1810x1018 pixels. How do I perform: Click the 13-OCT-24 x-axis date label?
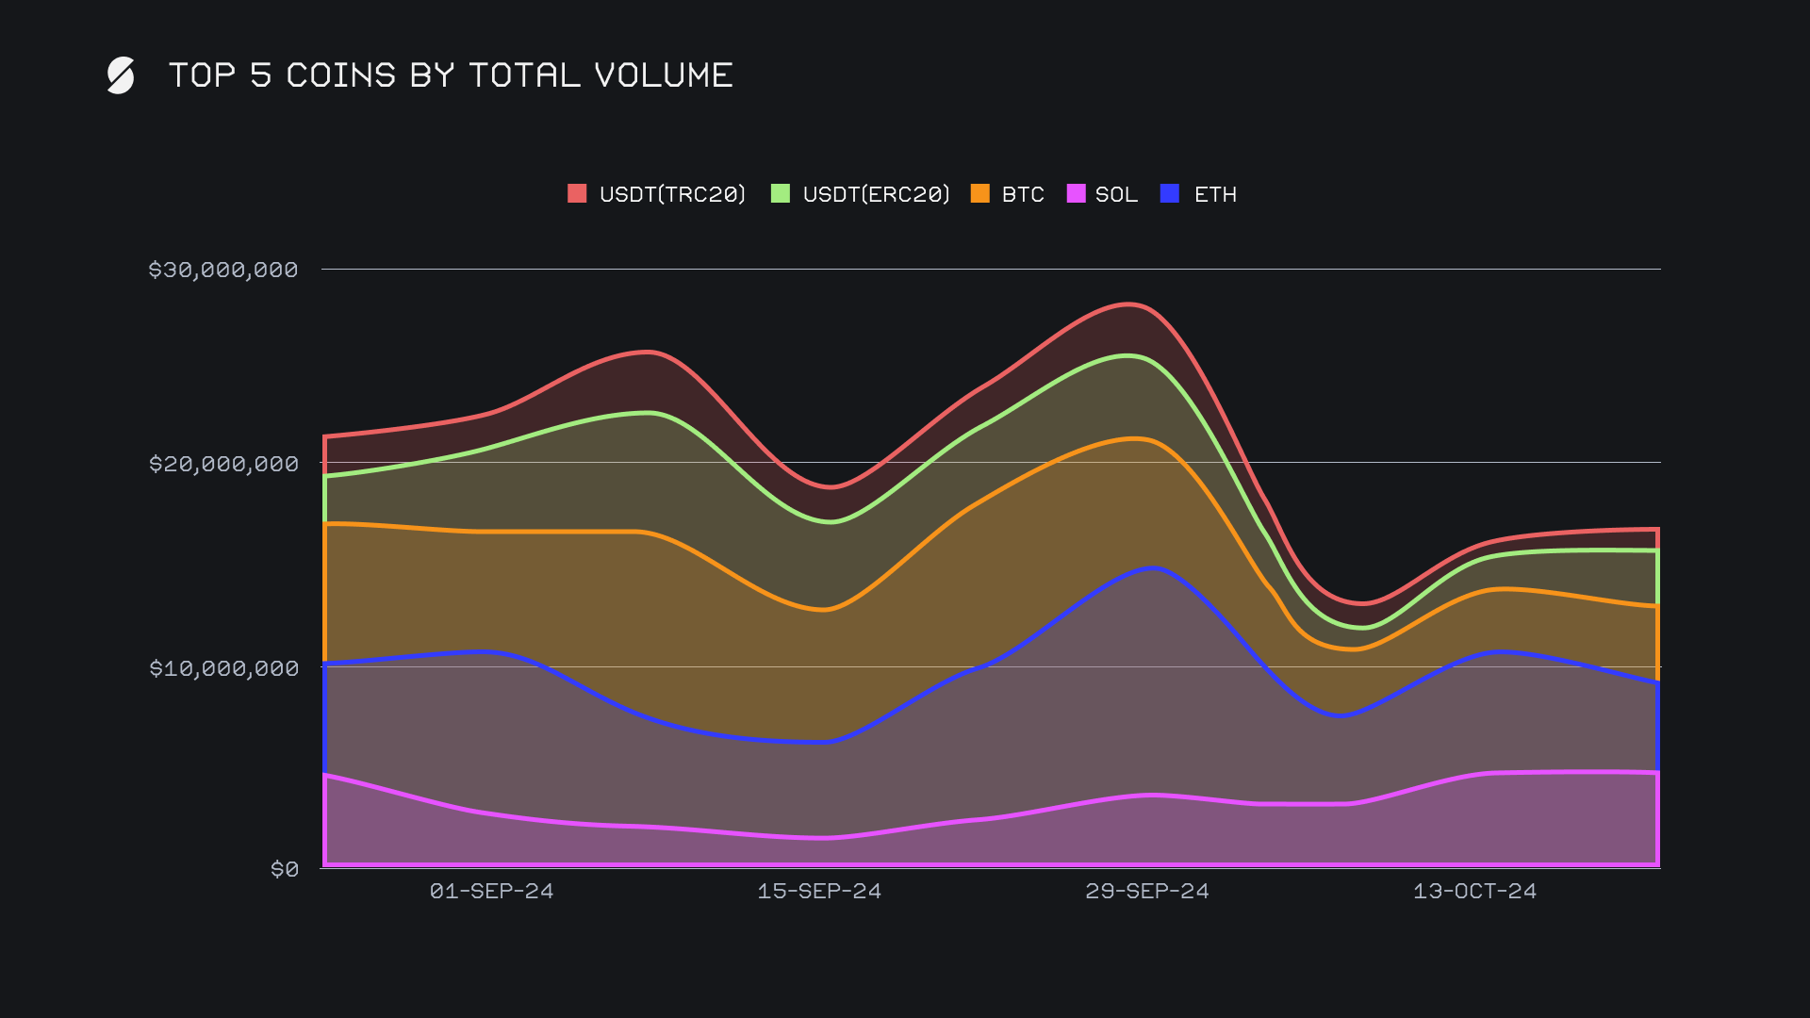(x=1474, y=891)
